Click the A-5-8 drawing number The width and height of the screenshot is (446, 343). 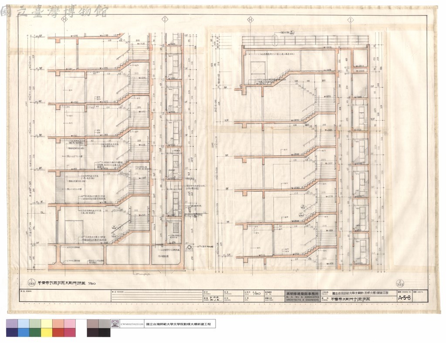click(x=404, y=298)
